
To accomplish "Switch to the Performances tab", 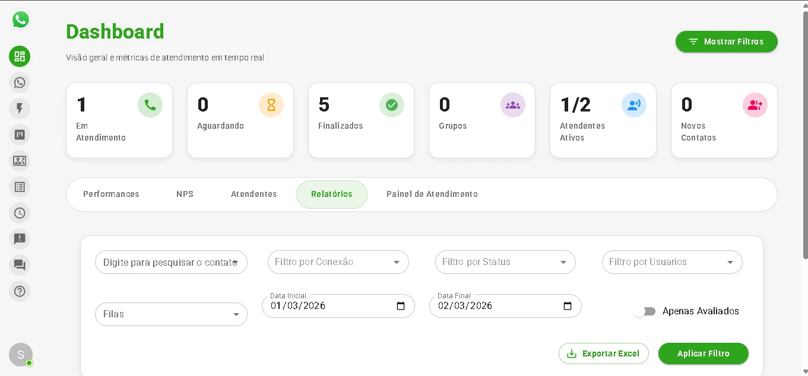I will click(x=111, y=194).
